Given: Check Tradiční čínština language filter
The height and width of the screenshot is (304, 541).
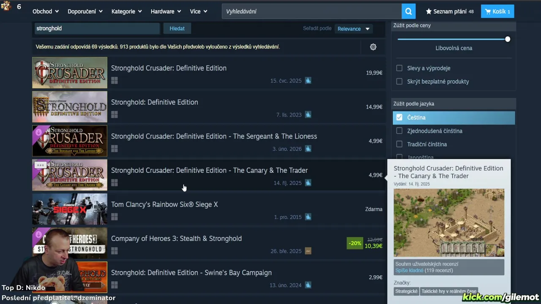Looking at the screenshot, I should click(x=399, y=144).
